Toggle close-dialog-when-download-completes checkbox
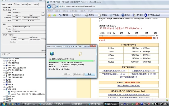The image size is (169, 106). (x=50, y=69)
